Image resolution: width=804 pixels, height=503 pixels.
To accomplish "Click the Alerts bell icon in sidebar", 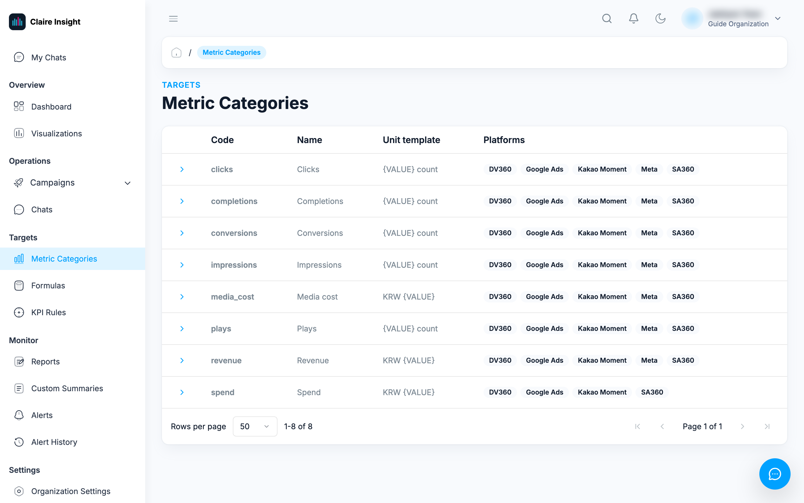I will (x=19, y=415).
